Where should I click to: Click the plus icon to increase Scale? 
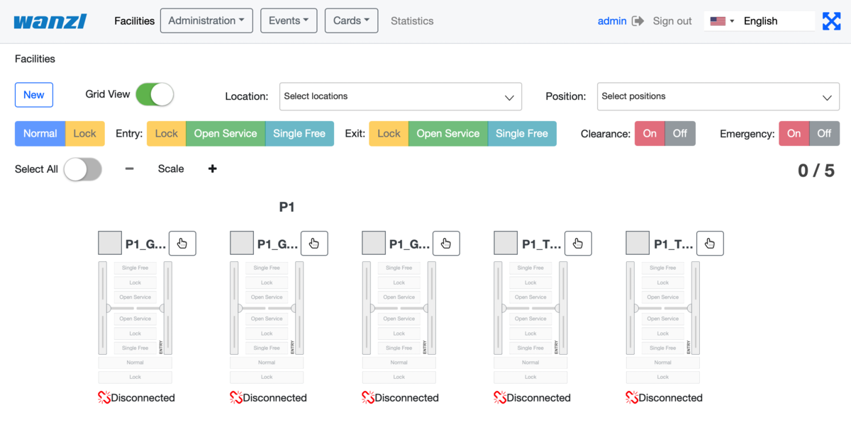pos(212,169)
